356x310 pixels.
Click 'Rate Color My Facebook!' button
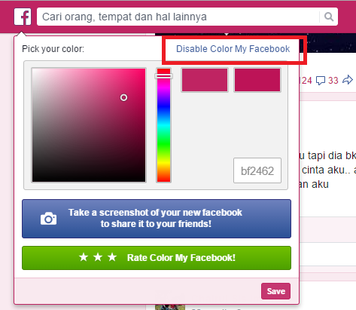click(x=157, y=258)
